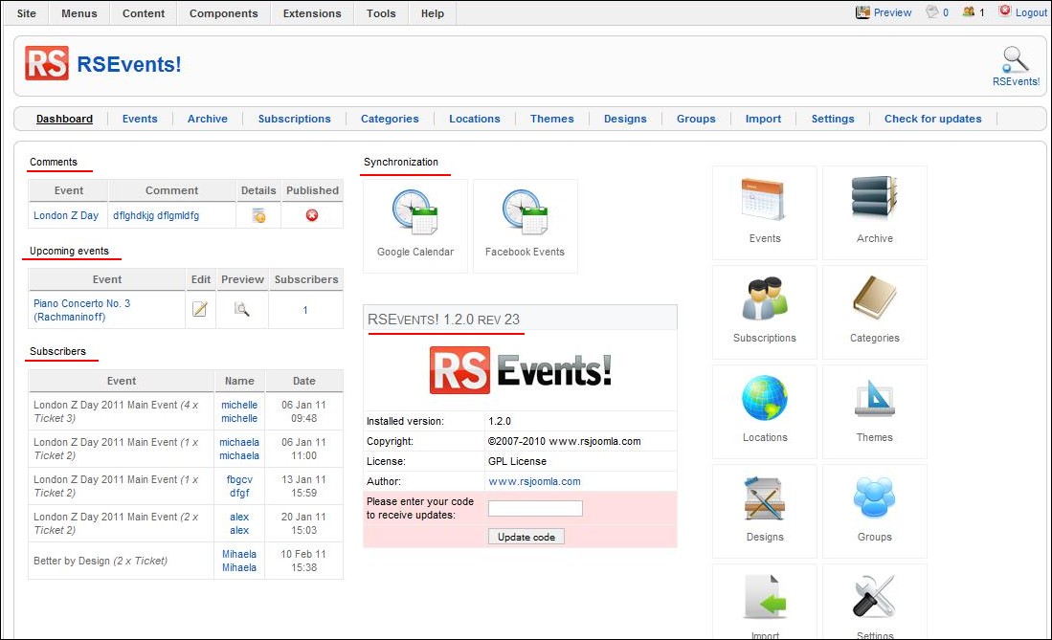Screen dimensions: 1052x640
Task: Focus the update code input field
Action: click(535, 509)
